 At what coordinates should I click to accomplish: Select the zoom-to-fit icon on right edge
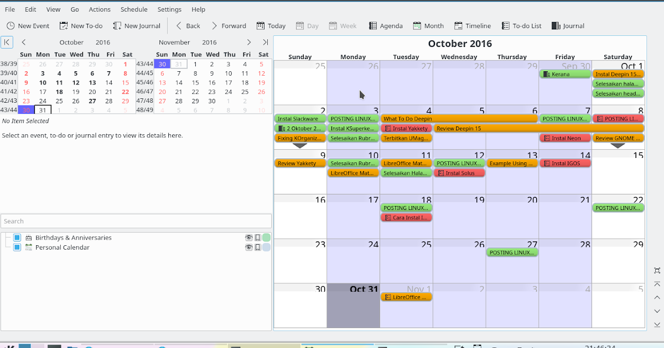coord(657,271)
